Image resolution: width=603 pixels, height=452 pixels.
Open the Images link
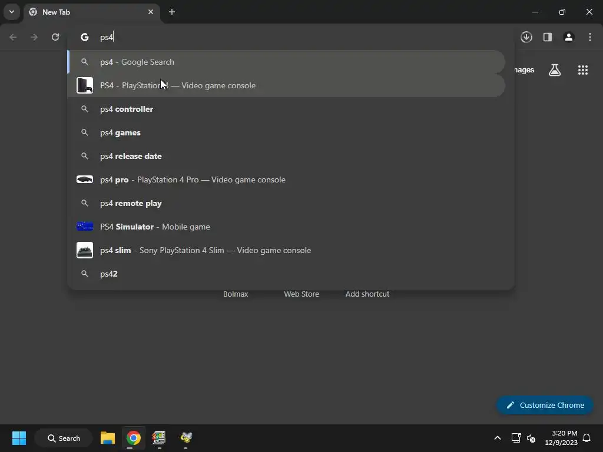click(x=524, y=70)
